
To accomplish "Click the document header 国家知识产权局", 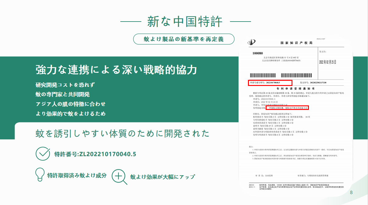I will click(296, 43).
